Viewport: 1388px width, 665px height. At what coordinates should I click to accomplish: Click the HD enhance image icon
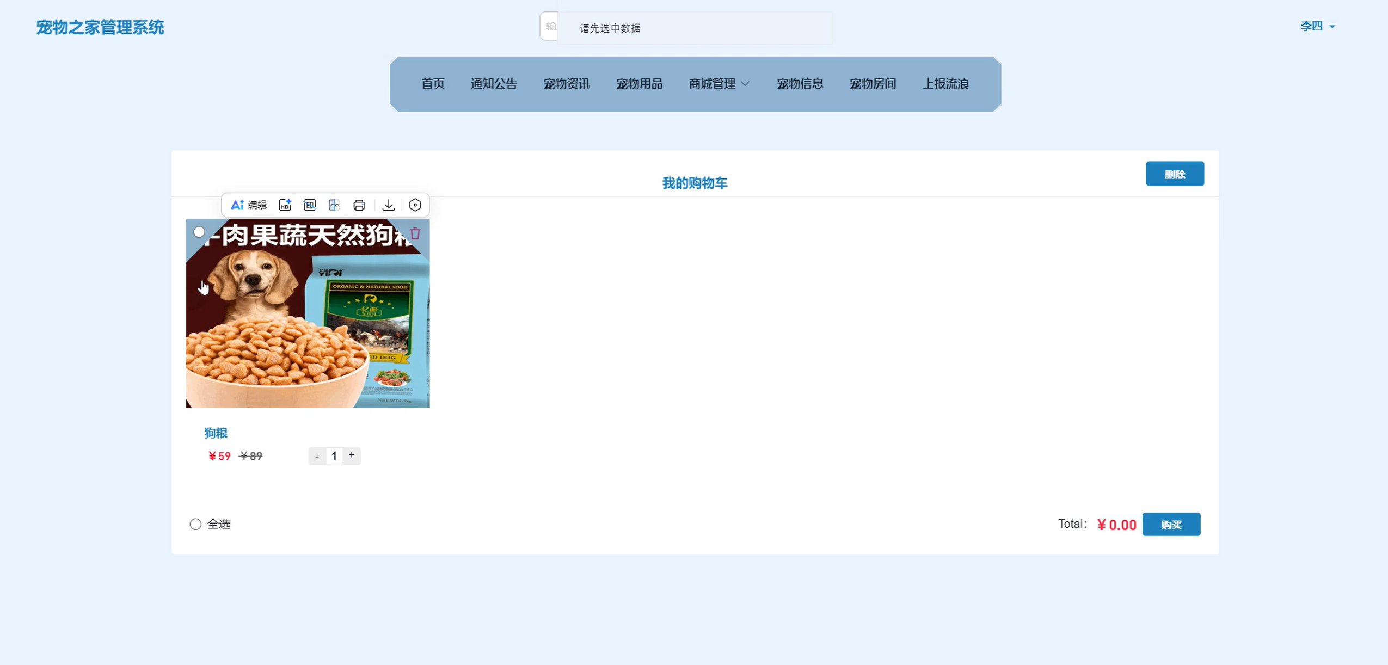(285, 205)
